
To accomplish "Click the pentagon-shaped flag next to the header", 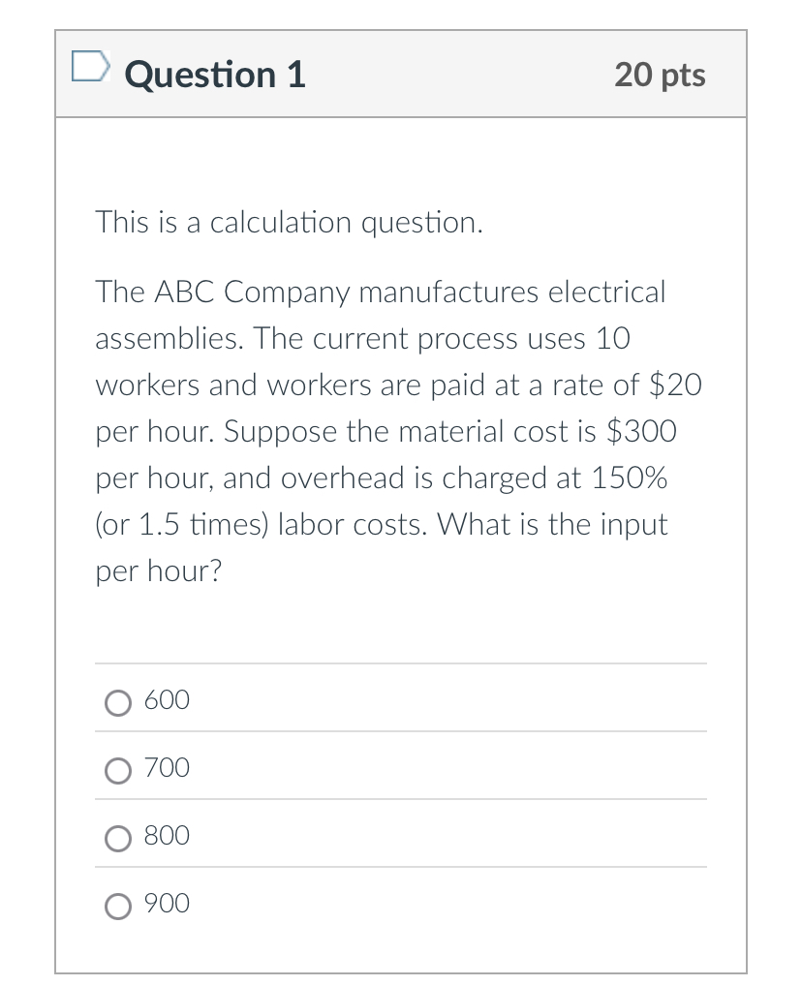I will 90,66.
